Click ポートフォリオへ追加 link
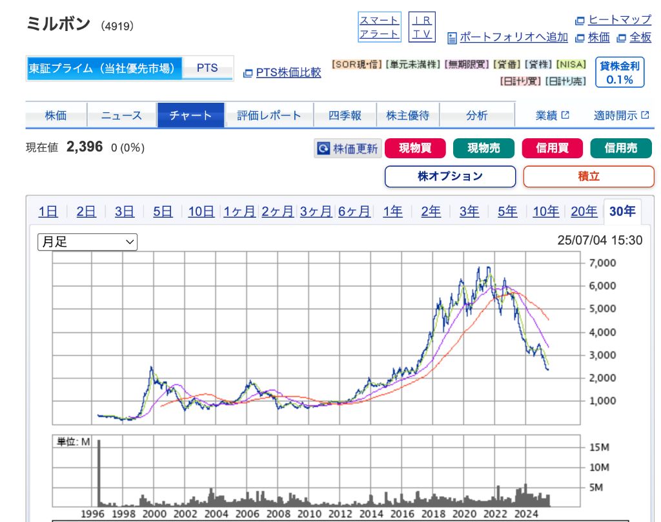 pos(513,37)
